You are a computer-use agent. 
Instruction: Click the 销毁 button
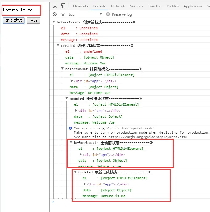[x=33, y=21]
